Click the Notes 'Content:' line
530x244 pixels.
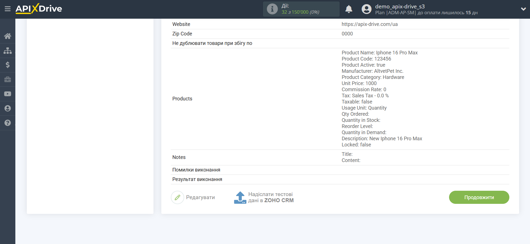pos(351,160)
